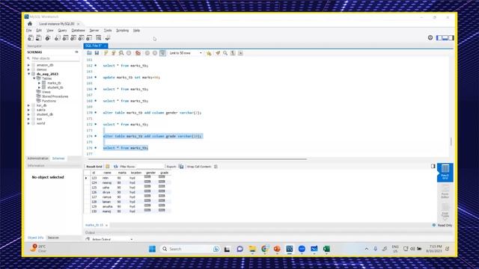The width and height of the screenshot is (479, 269).
Task: Click the Filter objects search field
Action: click(55, 58)
